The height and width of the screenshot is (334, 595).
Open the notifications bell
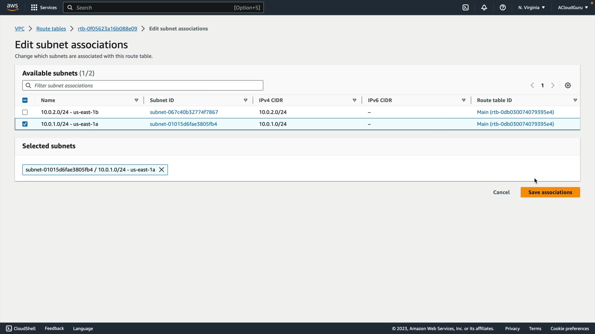click(x=484, y=7)
